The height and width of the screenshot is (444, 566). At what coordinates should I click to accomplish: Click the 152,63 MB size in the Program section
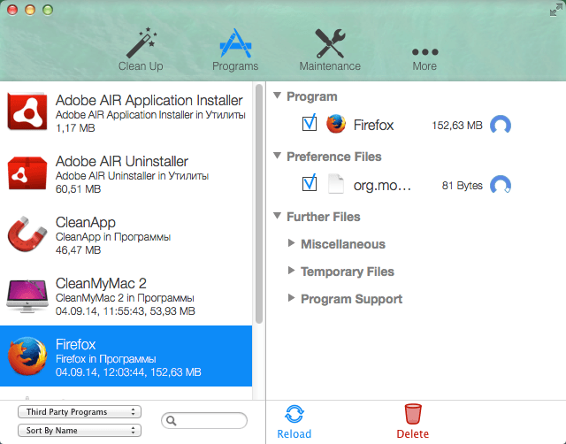pyautogui.click(x=457, y=126)
